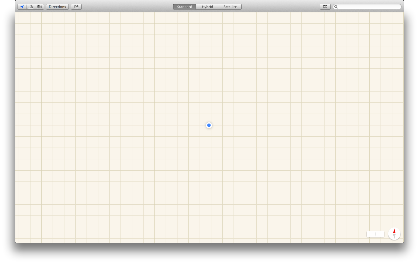Screen dimensions: 419x264
Task: Zoom out with the minus button
Action: 371,234
